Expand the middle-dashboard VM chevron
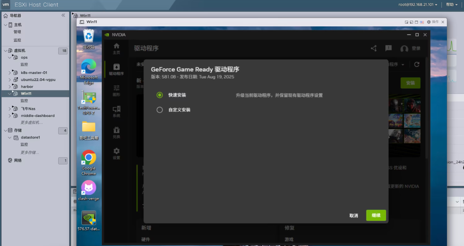Screen dimensions: 464x246 tap(10, 116)
